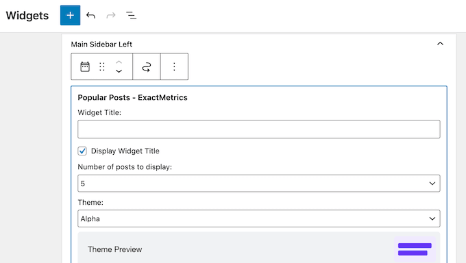The image size is (466, 263).
Task: Open Number of posts to display dropdown
Action: tap(259, 184)
